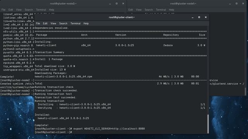This screenshot has height=139, width=248.
Task: Open Terminal menu in gluster-node1 window
Action: [x=161, y=10]
